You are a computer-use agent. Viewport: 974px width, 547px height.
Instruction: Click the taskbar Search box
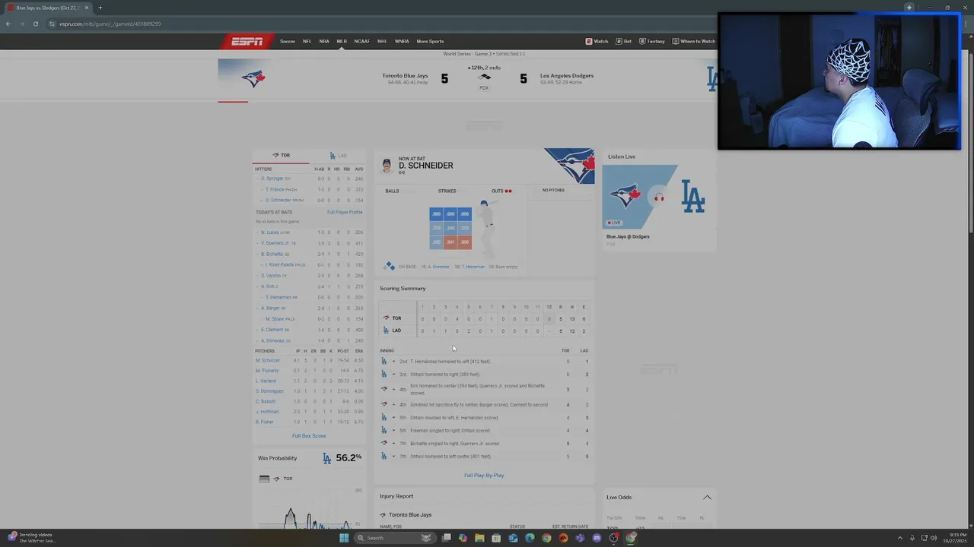(396, 538)
